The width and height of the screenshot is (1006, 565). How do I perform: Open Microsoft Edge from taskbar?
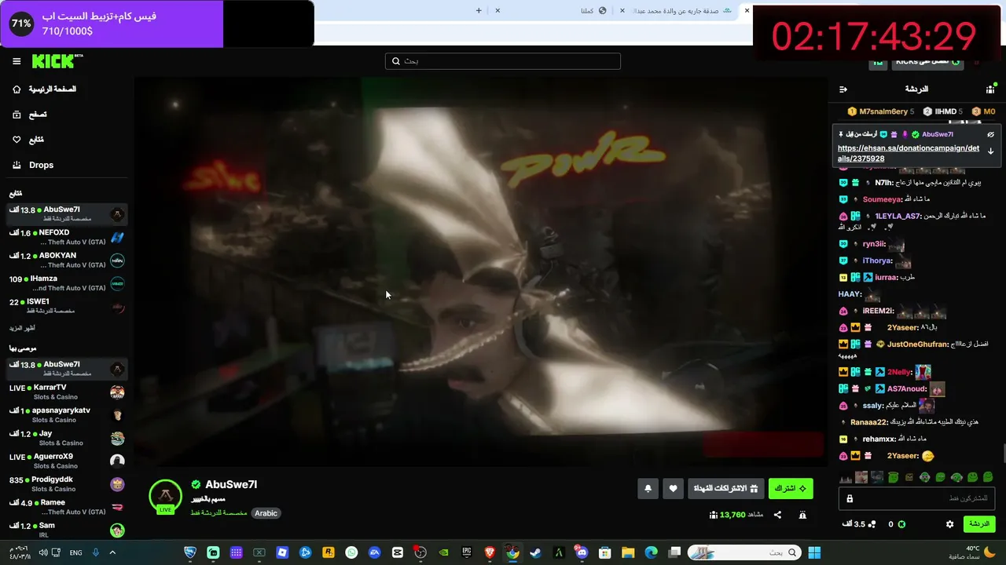pyautogui.click(x=651, y=552)
